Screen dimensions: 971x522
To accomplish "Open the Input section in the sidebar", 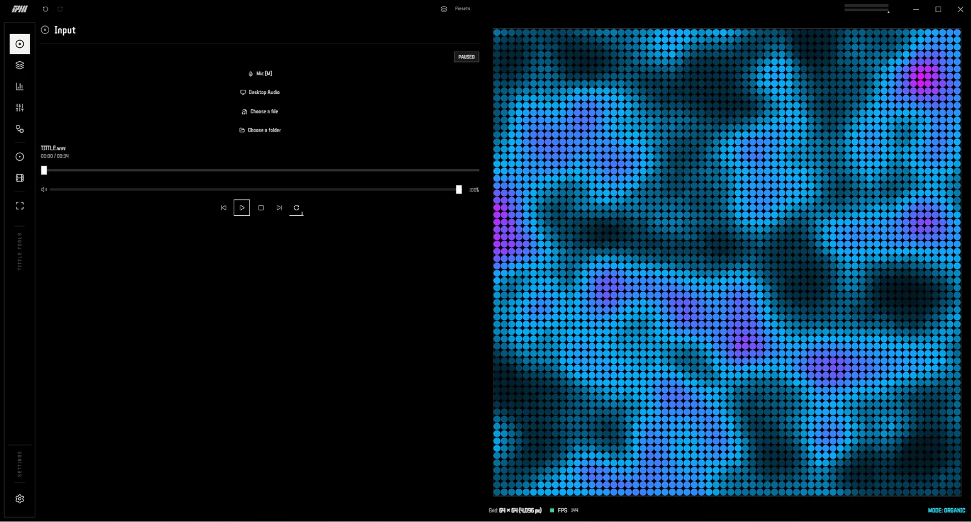I will coord(19,44).
